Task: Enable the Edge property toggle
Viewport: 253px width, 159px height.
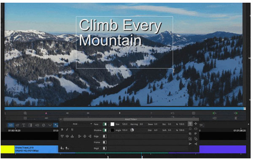Action: 105,136
